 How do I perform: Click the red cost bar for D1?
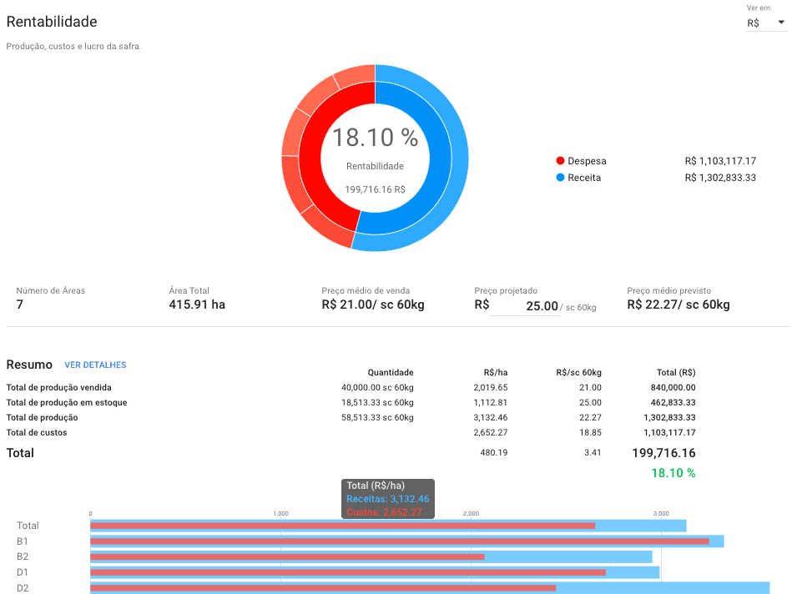347,572
